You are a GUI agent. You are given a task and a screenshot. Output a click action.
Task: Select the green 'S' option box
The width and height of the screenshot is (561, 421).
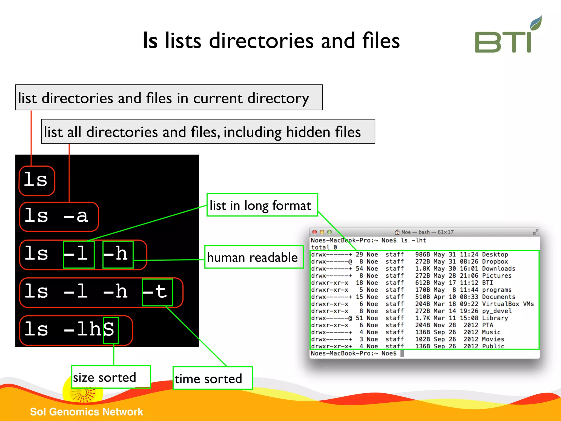111,330
